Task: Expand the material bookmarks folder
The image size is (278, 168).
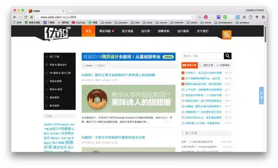Action: tap(177, 23)
